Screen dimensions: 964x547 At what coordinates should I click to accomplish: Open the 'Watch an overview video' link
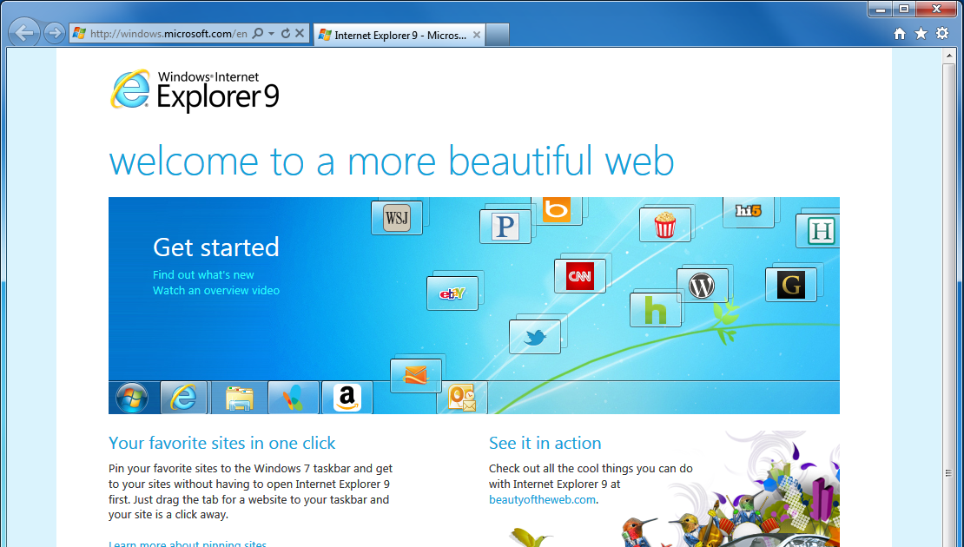pos(216,290)
